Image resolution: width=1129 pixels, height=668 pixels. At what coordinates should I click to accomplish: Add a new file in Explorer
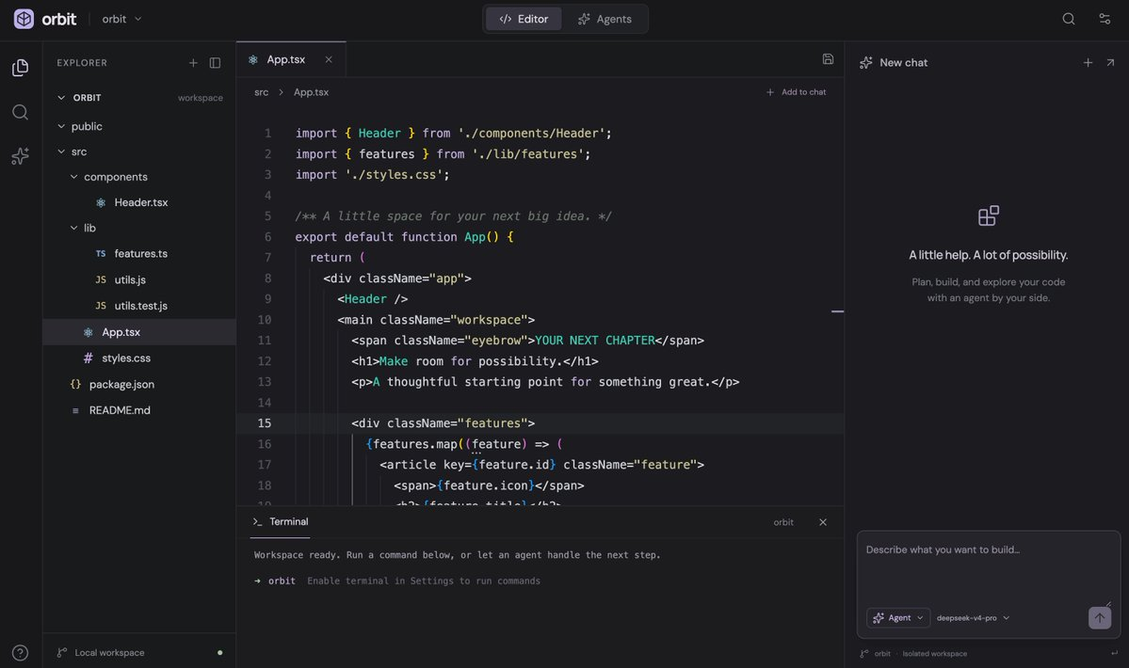point(193,63)
